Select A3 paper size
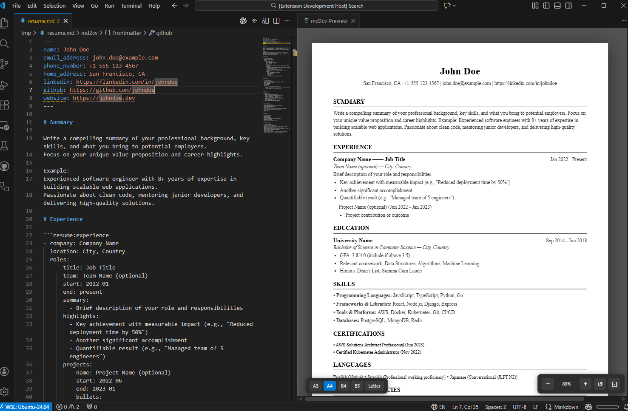Screen dimensions: 628x411 pos(315,386)
